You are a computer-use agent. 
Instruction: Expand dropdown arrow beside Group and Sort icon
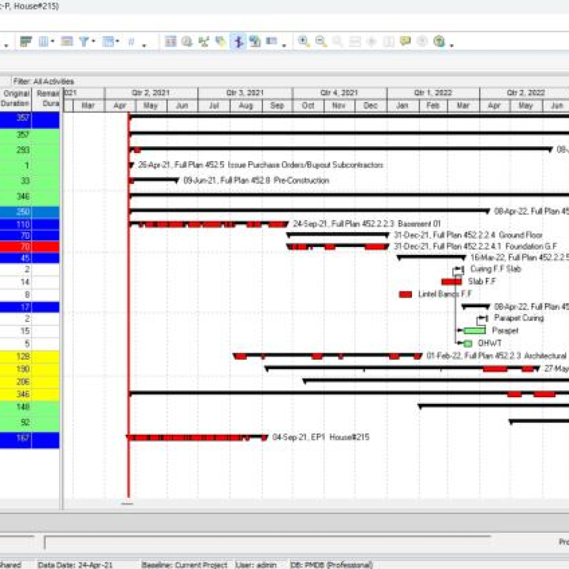pyautogui.click(x=117, y=42)
